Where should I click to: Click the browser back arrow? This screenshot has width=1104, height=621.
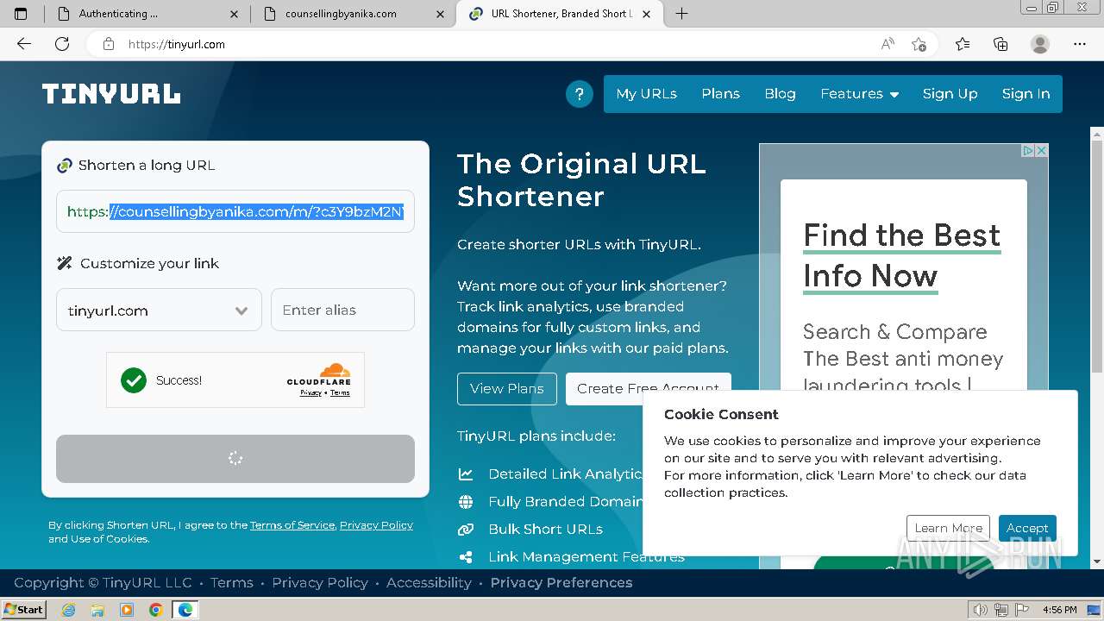24,44
